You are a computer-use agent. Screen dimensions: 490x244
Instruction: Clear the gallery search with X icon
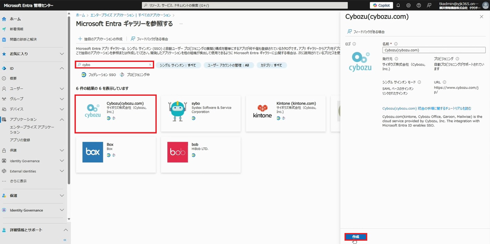150,65
